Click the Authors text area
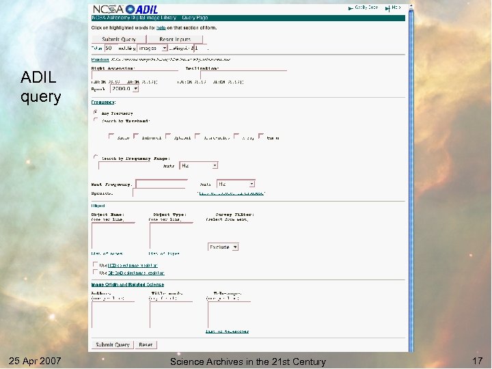The width and height of the screenshot is (492, 369). coord(113,315)
